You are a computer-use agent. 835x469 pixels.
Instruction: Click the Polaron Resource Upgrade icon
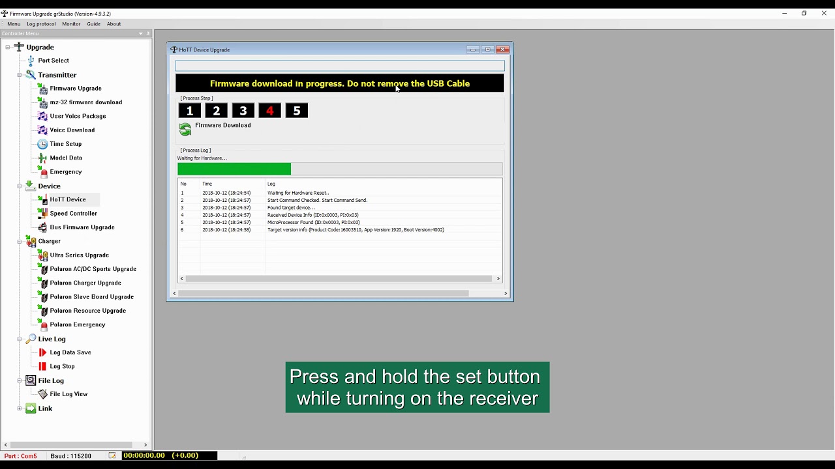click(x=42, y=311)
